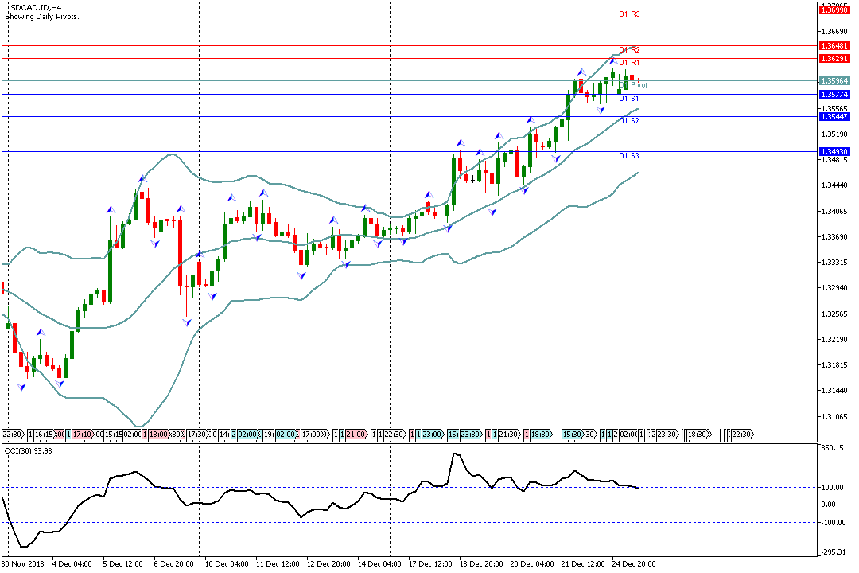
Task: Click the blue 1.35774 price tag
Action: coord(834,95)
